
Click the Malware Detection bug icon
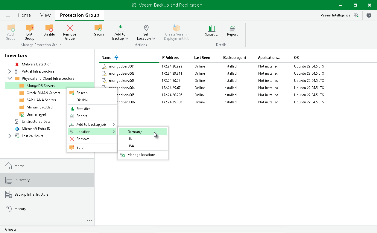17,64
